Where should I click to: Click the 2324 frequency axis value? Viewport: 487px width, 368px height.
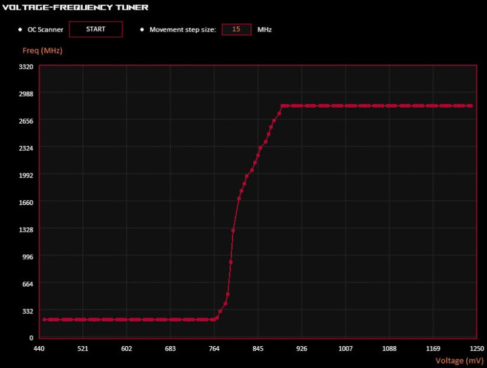pos(26,148)
